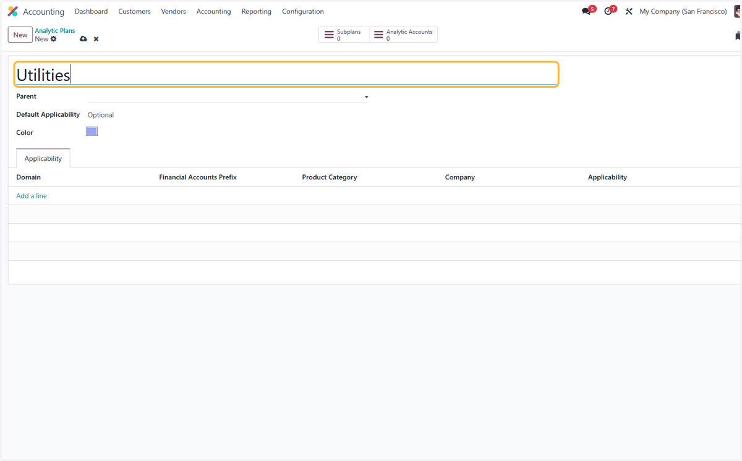Open the Analytic Accounts stat button
This screenshot has width=742, height=461.
pos(404,35)
